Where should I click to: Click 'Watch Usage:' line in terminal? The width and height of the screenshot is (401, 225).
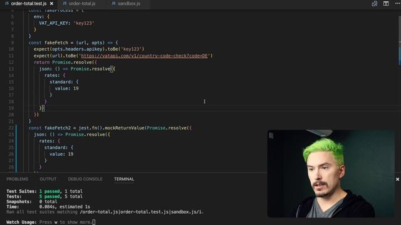(x=51, y=222)
